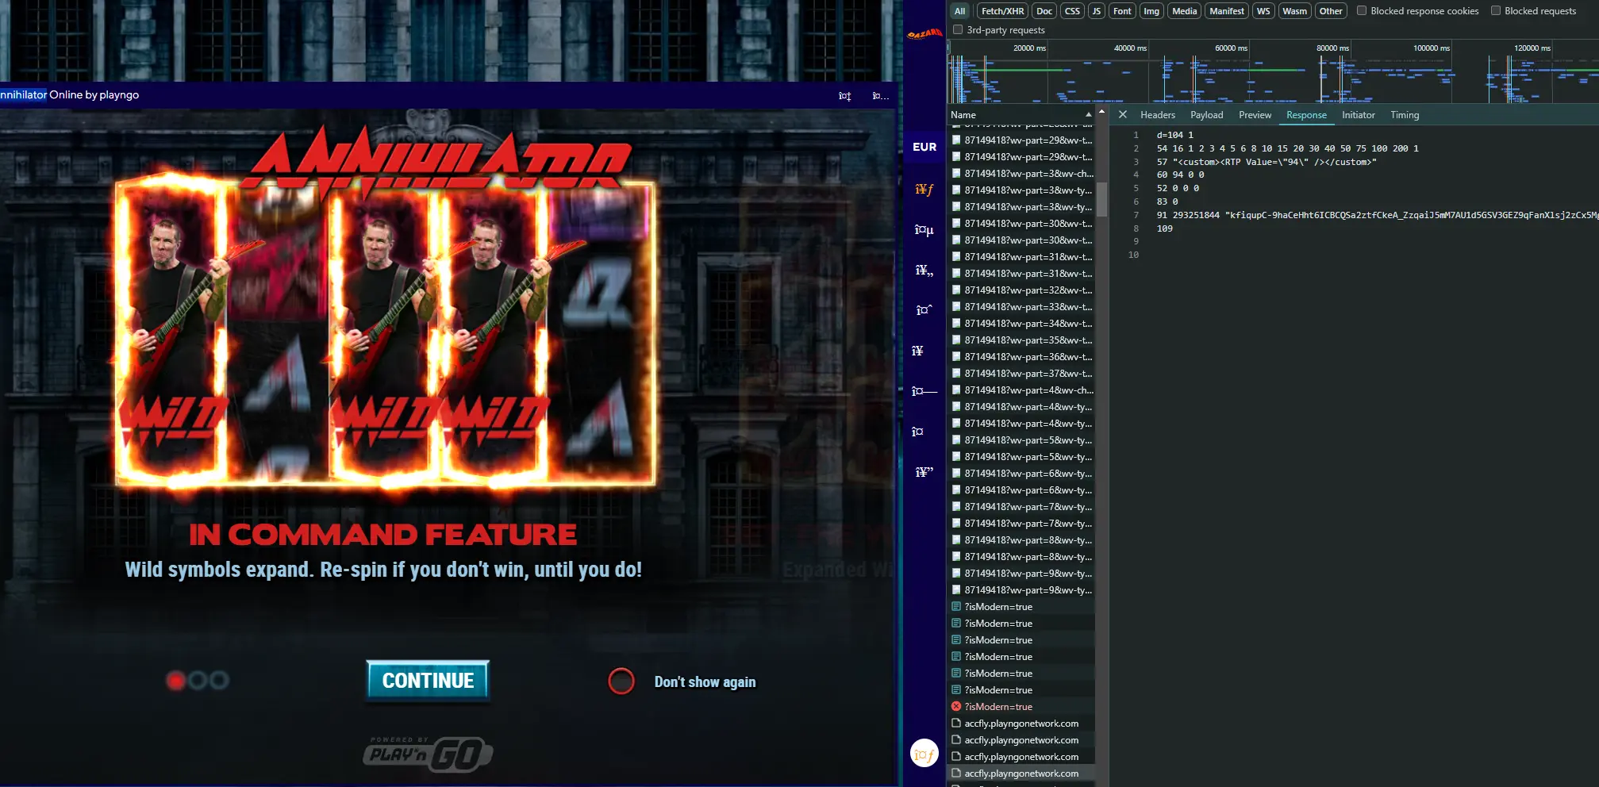Click Annihilator Online by playngo title
Screen dimensions: 1599x787
coord(70,94)
